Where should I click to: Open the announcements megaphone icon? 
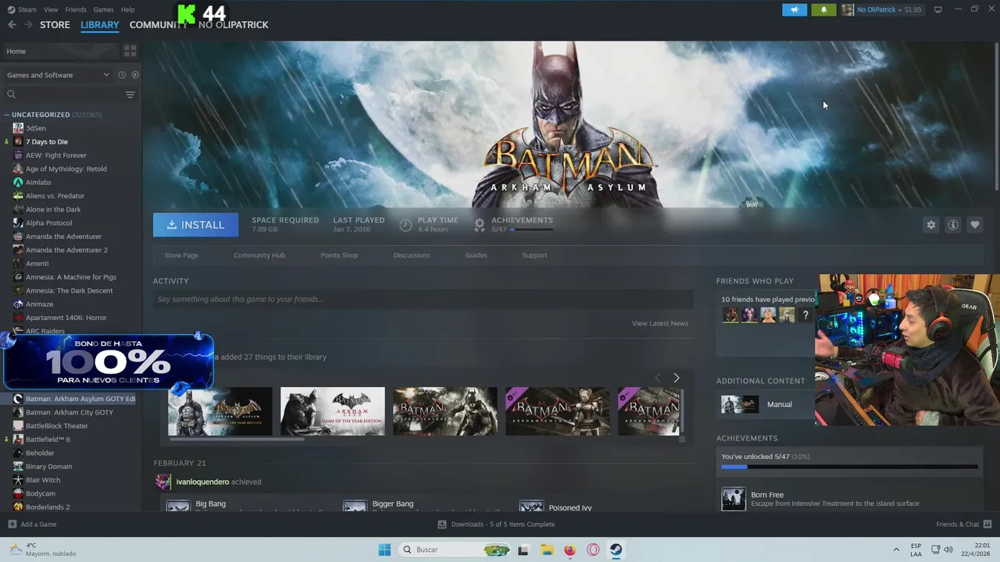[x=795, y=9]
